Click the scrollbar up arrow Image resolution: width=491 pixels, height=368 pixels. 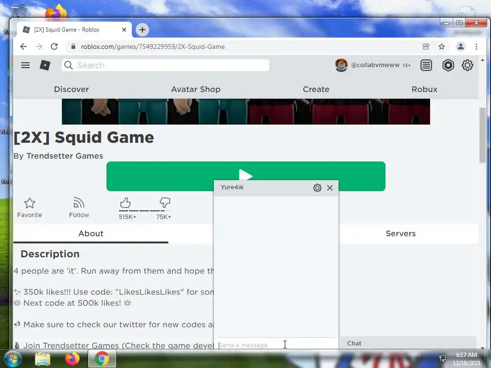click(x=482, y=60)
